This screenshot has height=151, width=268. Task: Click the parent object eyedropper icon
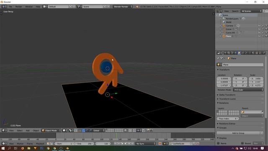tap(262, 112)
